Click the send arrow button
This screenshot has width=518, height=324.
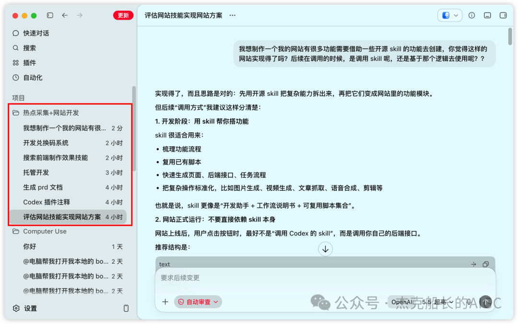click(485, 302)
